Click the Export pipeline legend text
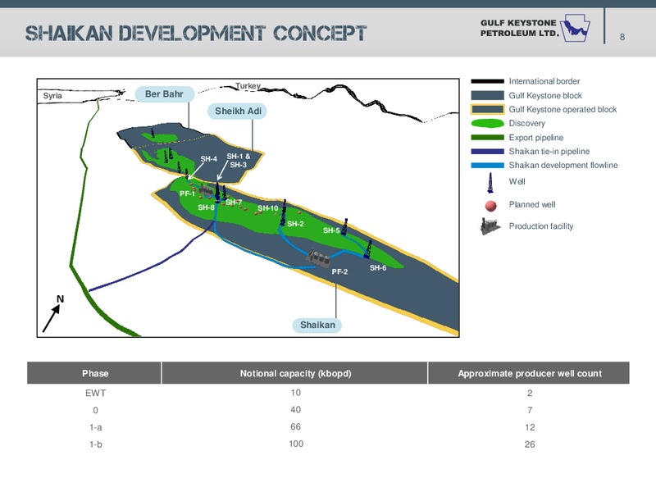 tap(536, 138)
